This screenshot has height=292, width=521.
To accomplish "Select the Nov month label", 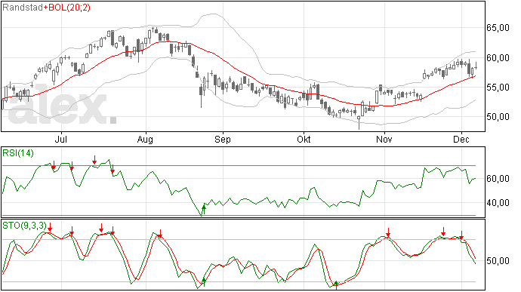I will tap(384, 139).
